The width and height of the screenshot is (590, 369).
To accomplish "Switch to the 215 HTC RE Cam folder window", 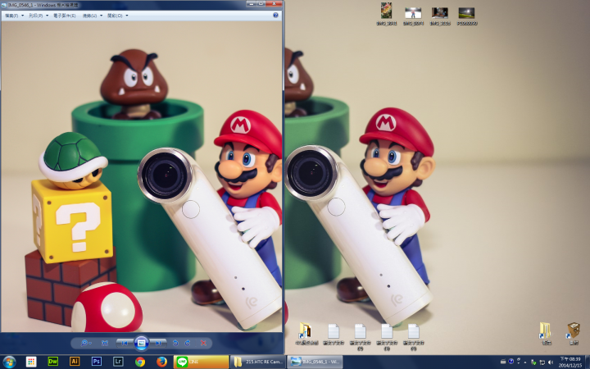I will pos(258,362).
